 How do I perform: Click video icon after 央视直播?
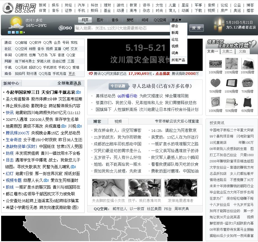(64, 126)
